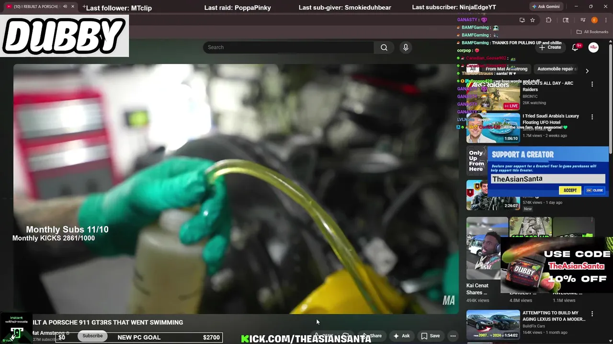Select the All filter chip
613x344 pixels.
click(x=473, y=69)
